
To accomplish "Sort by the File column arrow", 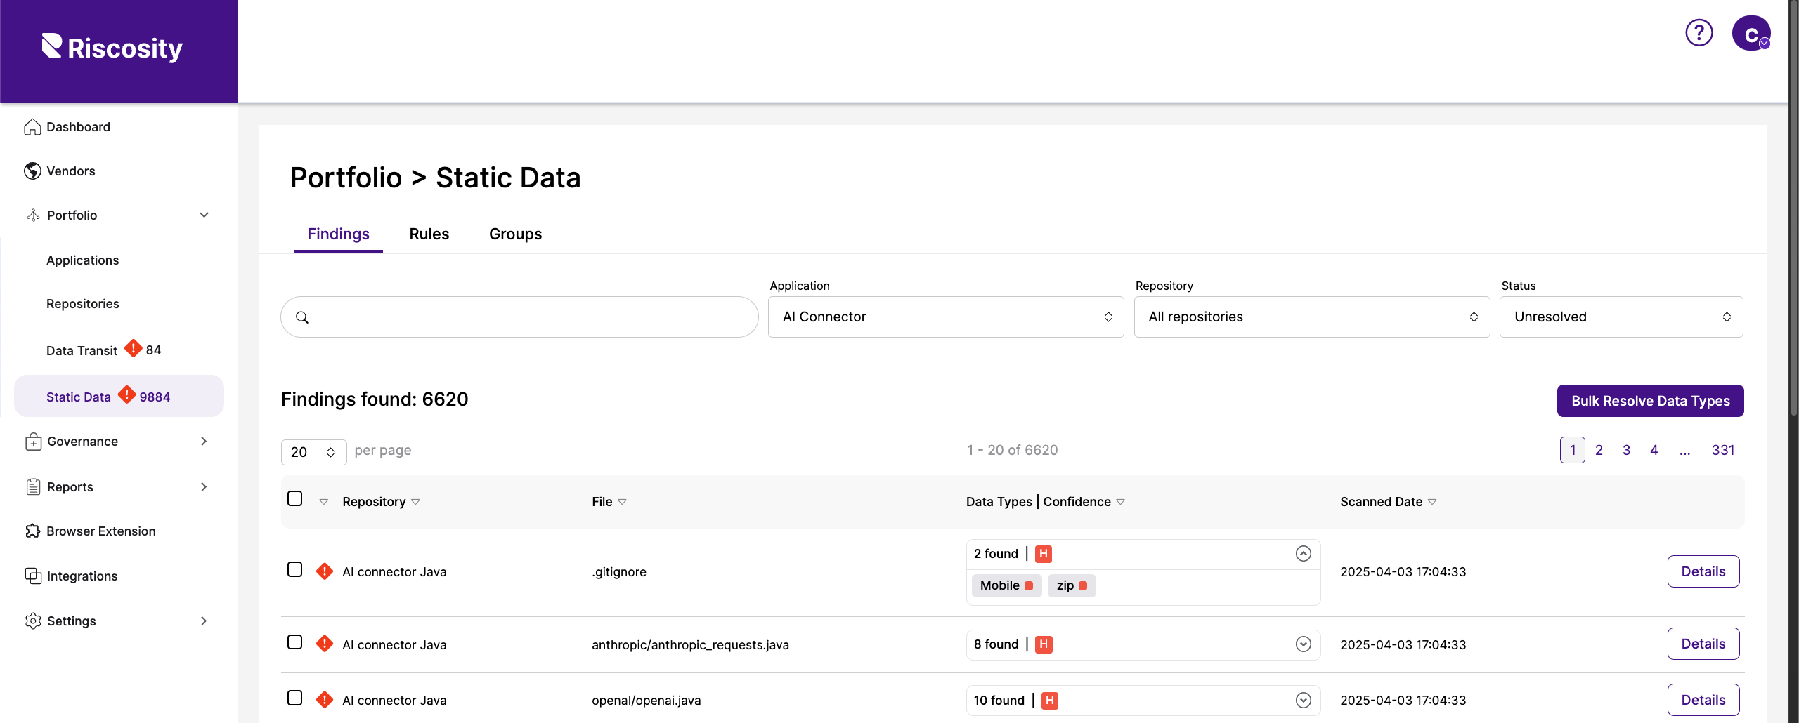I will pos(622,502).
